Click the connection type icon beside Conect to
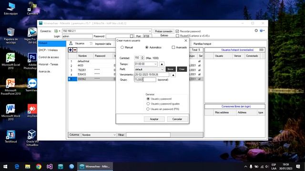305x171 pixels. pos(56,31)
